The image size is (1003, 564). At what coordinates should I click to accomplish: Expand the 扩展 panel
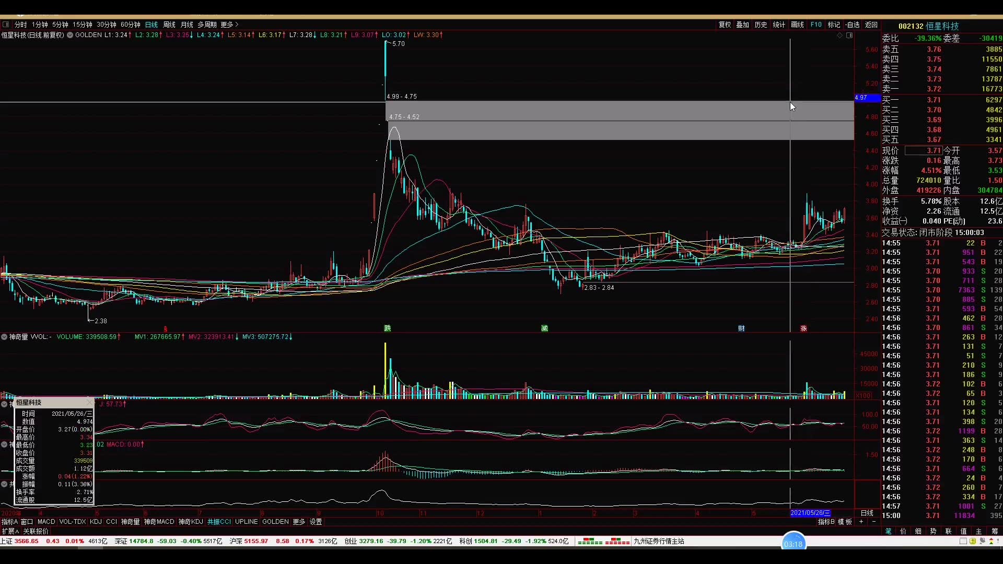(10, 531)
